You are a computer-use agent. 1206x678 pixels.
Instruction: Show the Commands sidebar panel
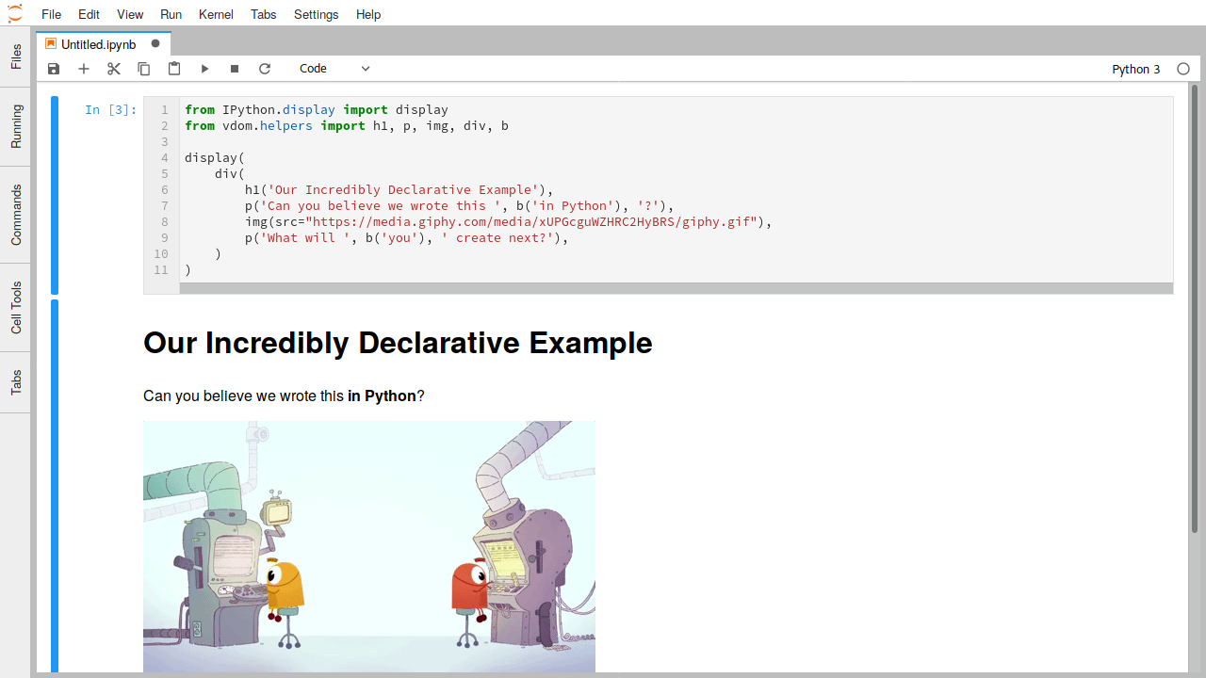coord(15,215)
